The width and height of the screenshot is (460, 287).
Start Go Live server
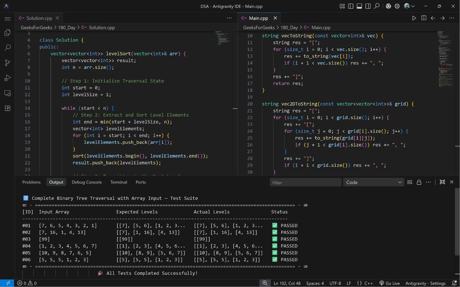tap(389, 283)
